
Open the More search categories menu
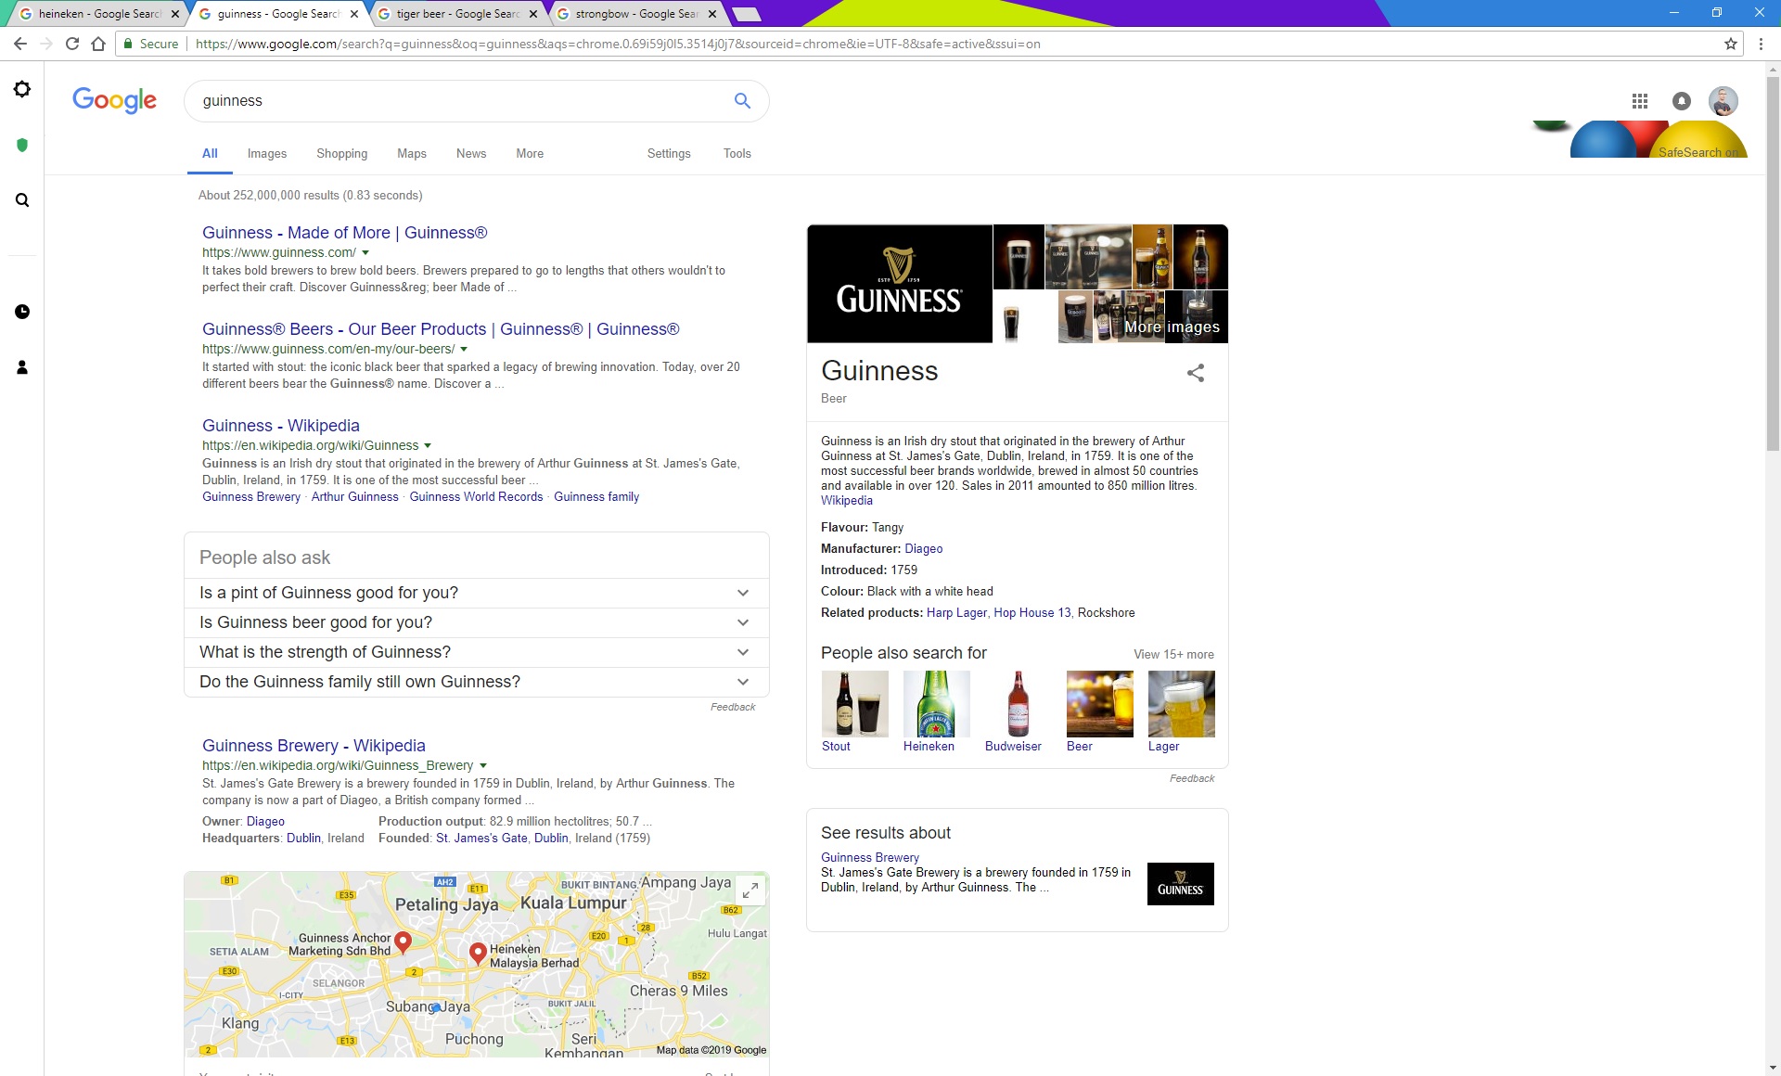point(530,153)
